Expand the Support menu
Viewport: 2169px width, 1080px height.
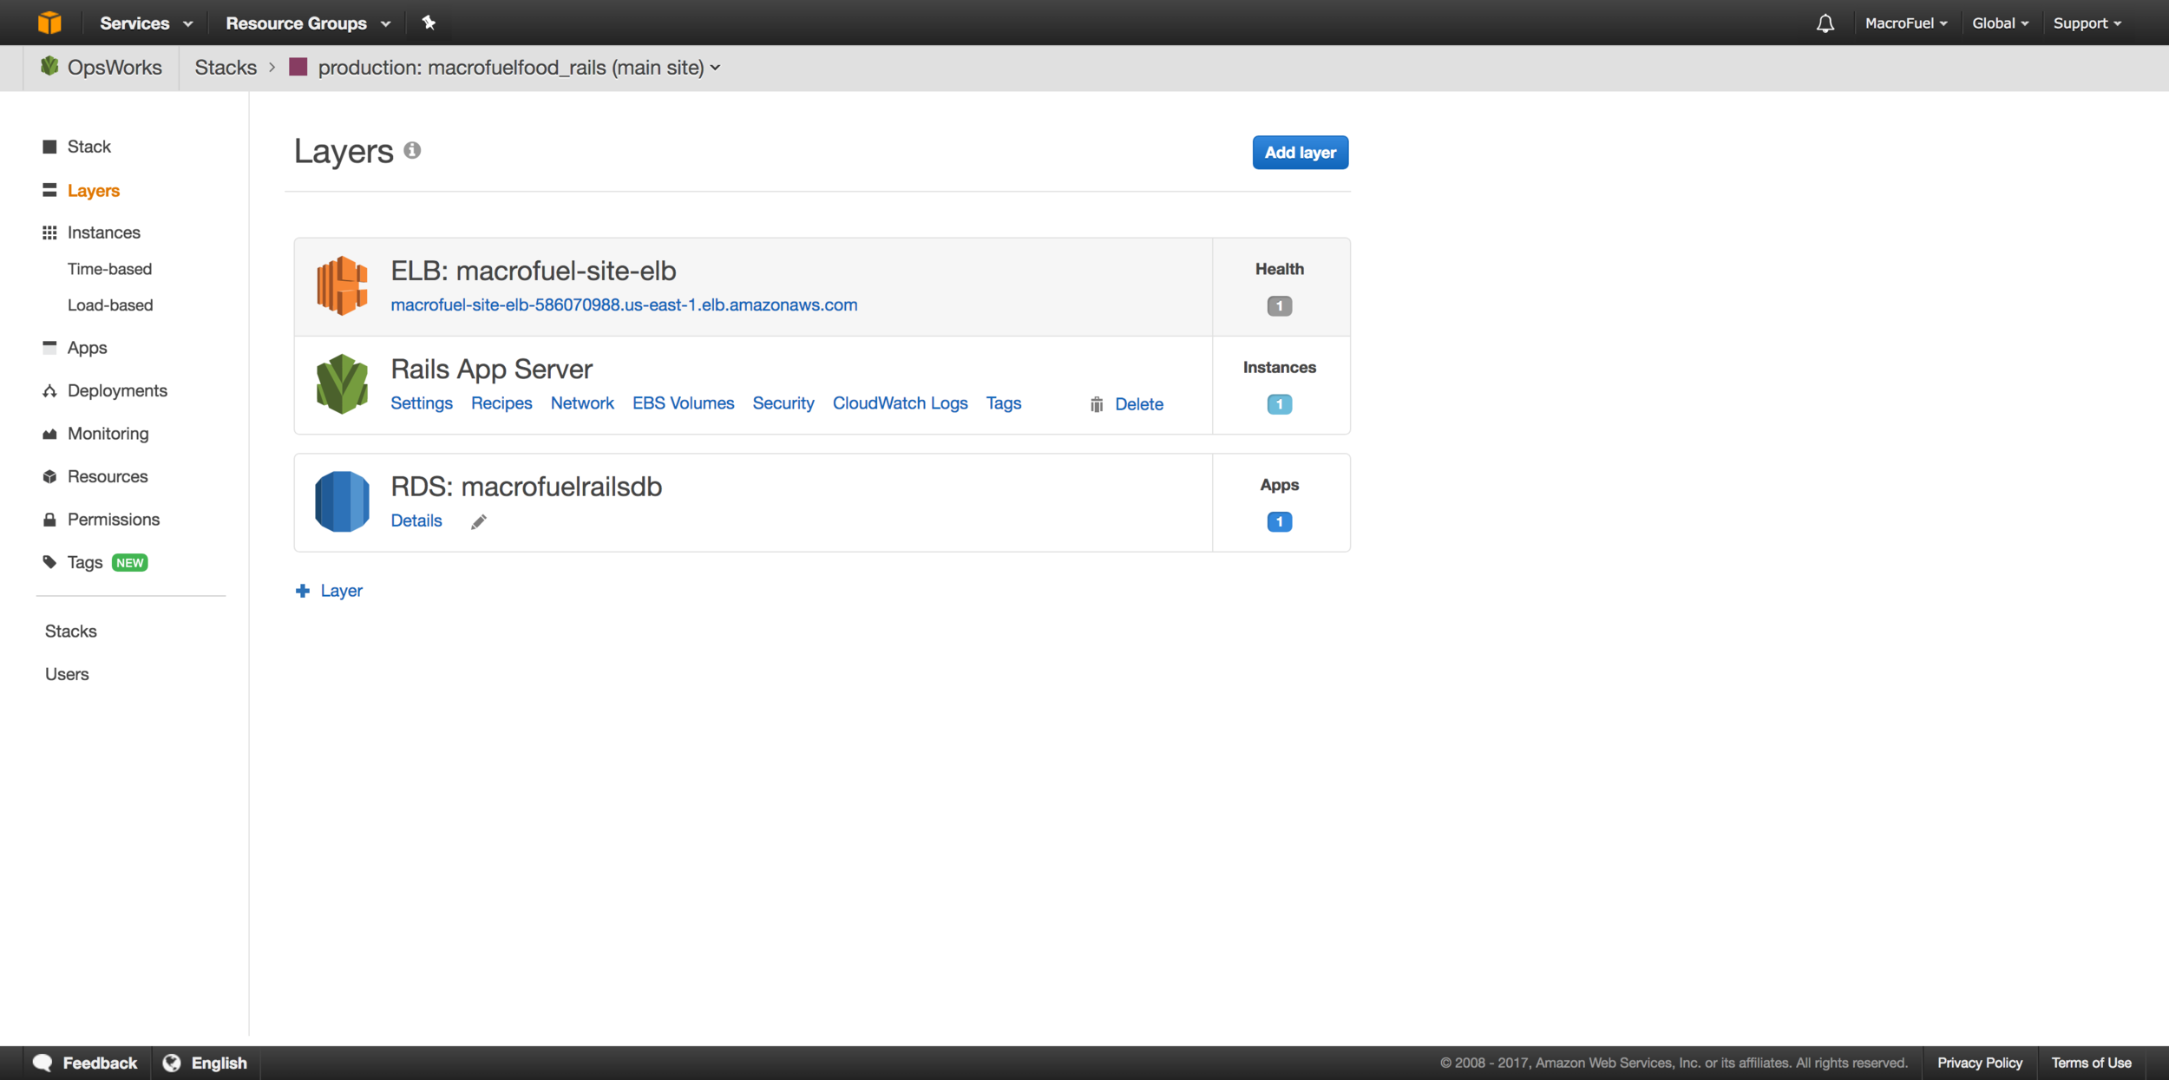coord(2087,23)
